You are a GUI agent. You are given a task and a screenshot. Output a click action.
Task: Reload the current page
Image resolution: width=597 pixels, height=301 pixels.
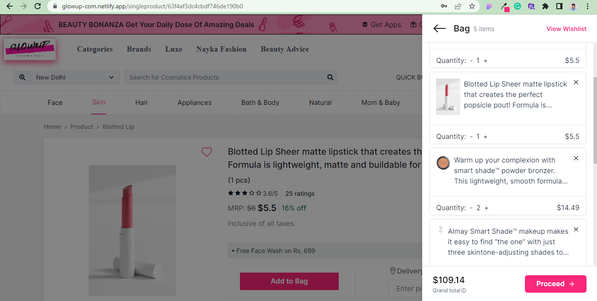tap(38, 6)
